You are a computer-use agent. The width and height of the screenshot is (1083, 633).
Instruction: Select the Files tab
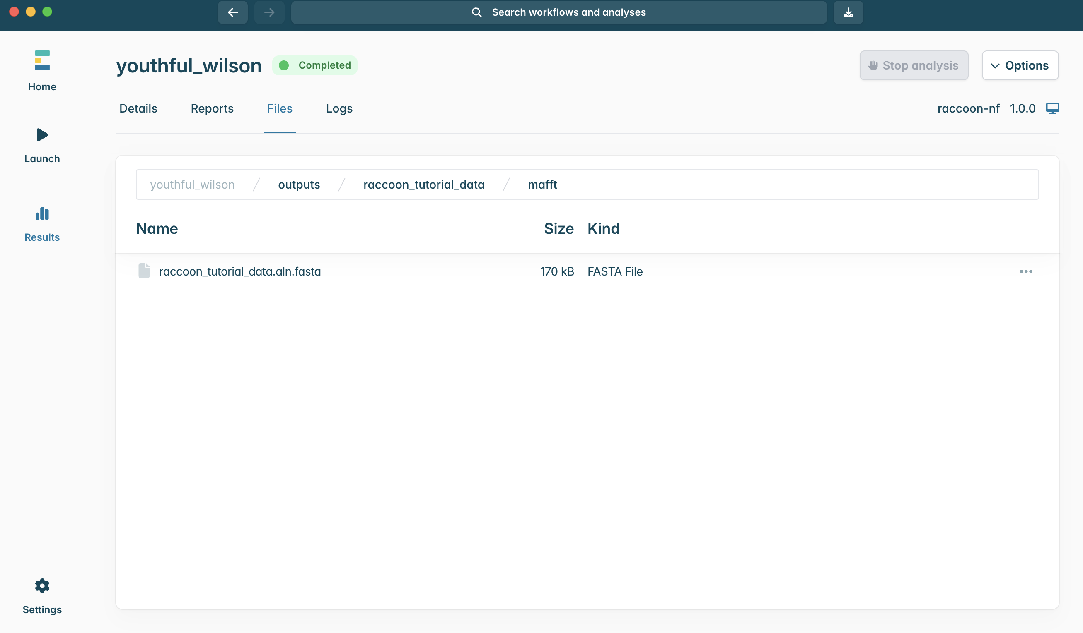279,108
